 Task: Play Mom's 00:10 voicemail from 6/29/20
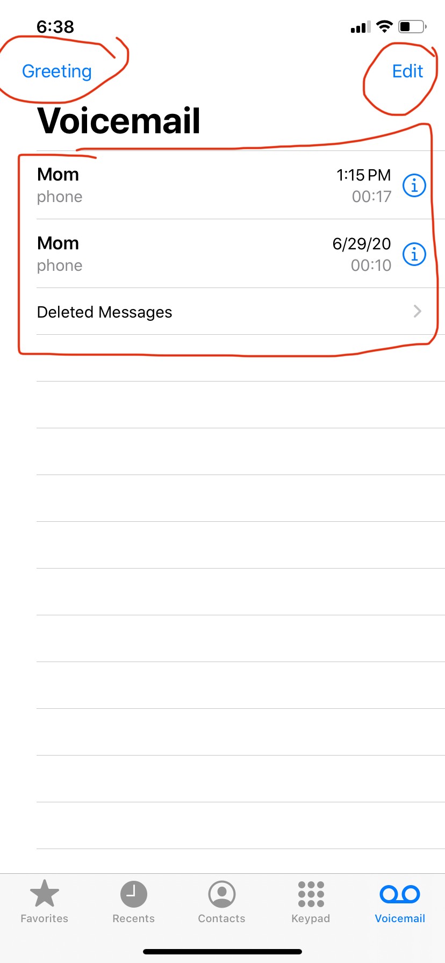point(215,254)
